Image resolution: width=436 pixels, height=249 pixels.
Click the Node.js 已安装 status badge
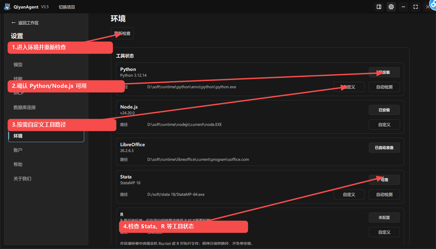coord(384,110)
